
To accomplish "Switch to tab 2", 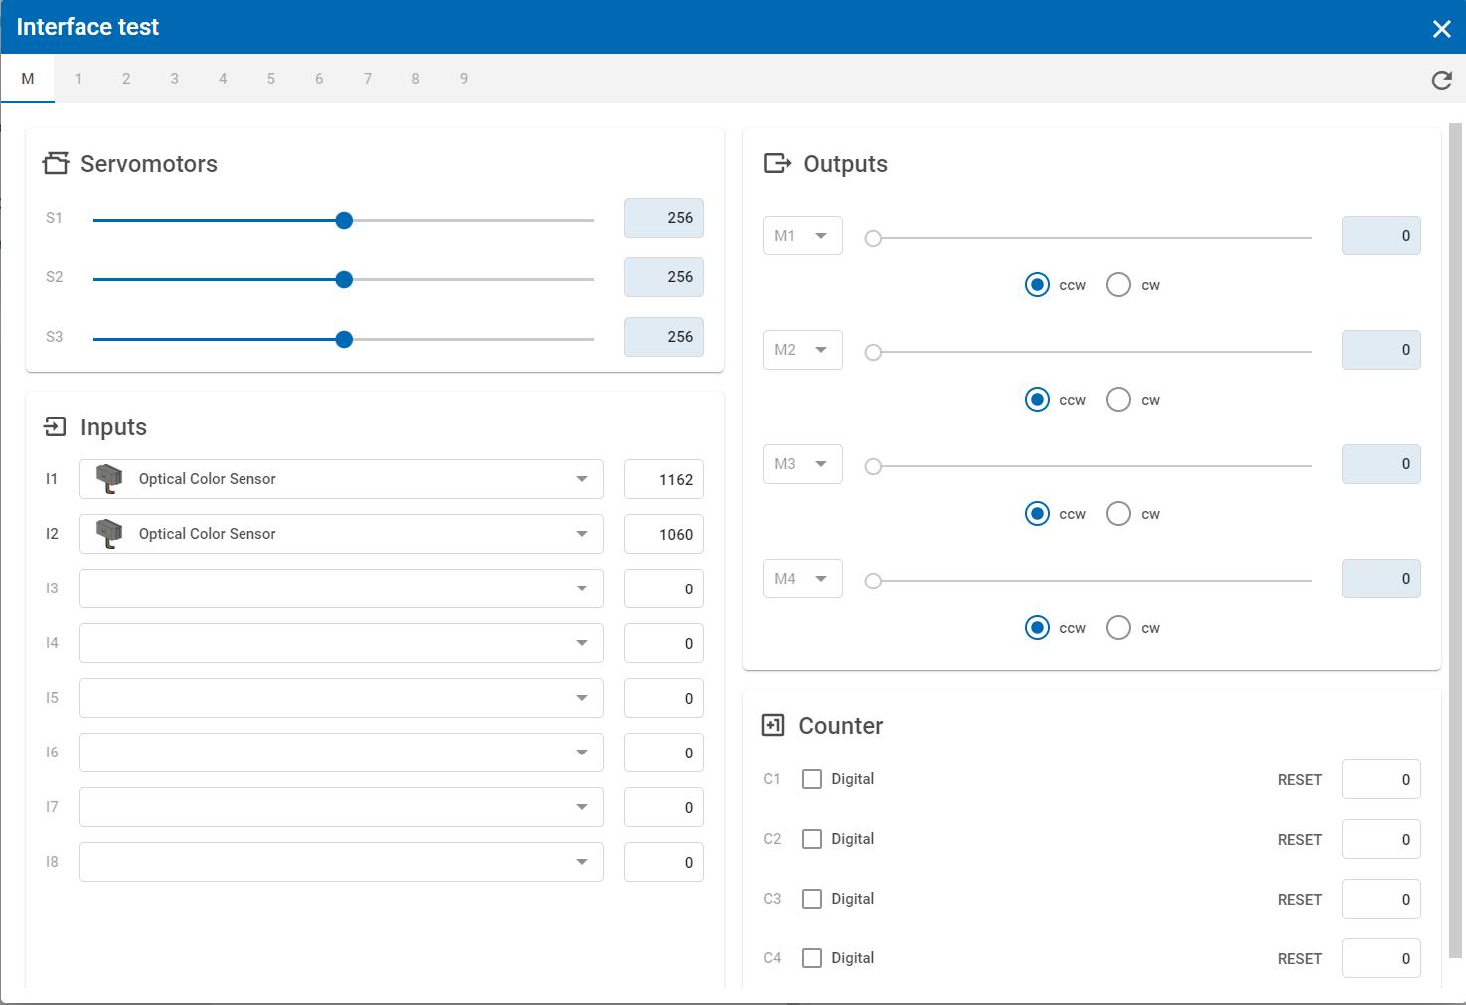I will pos(126,79).
